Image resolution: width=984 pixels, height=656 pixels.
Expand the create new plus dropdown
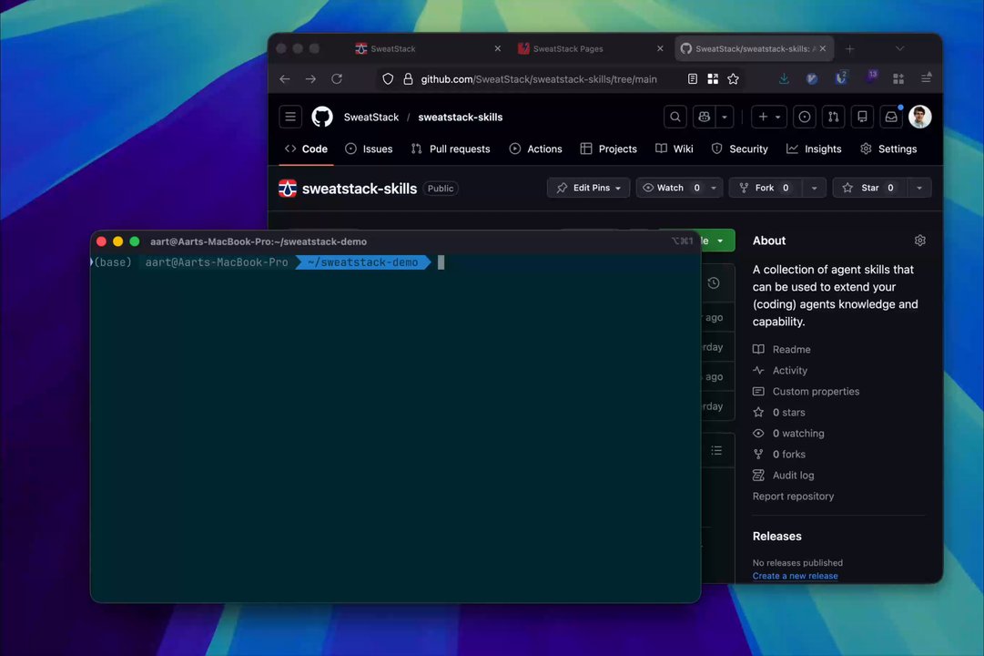(x=769, y=117)
